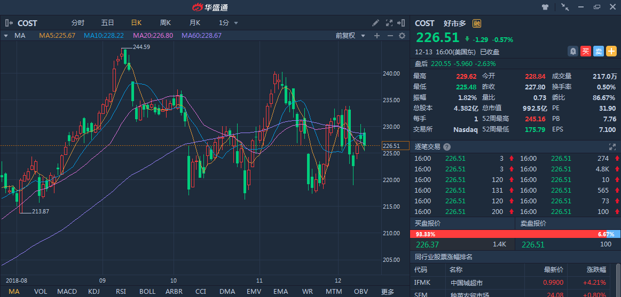Expand the chart to fullscreen
This screenshot has height=297, width=621.
[388, 23]
